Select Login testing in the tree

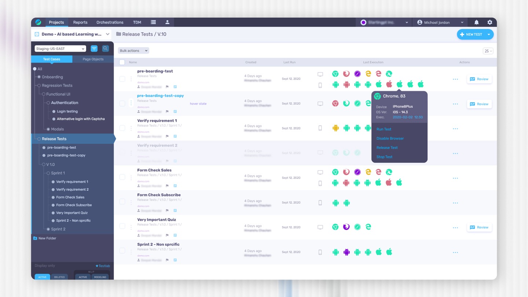[67, 111]
